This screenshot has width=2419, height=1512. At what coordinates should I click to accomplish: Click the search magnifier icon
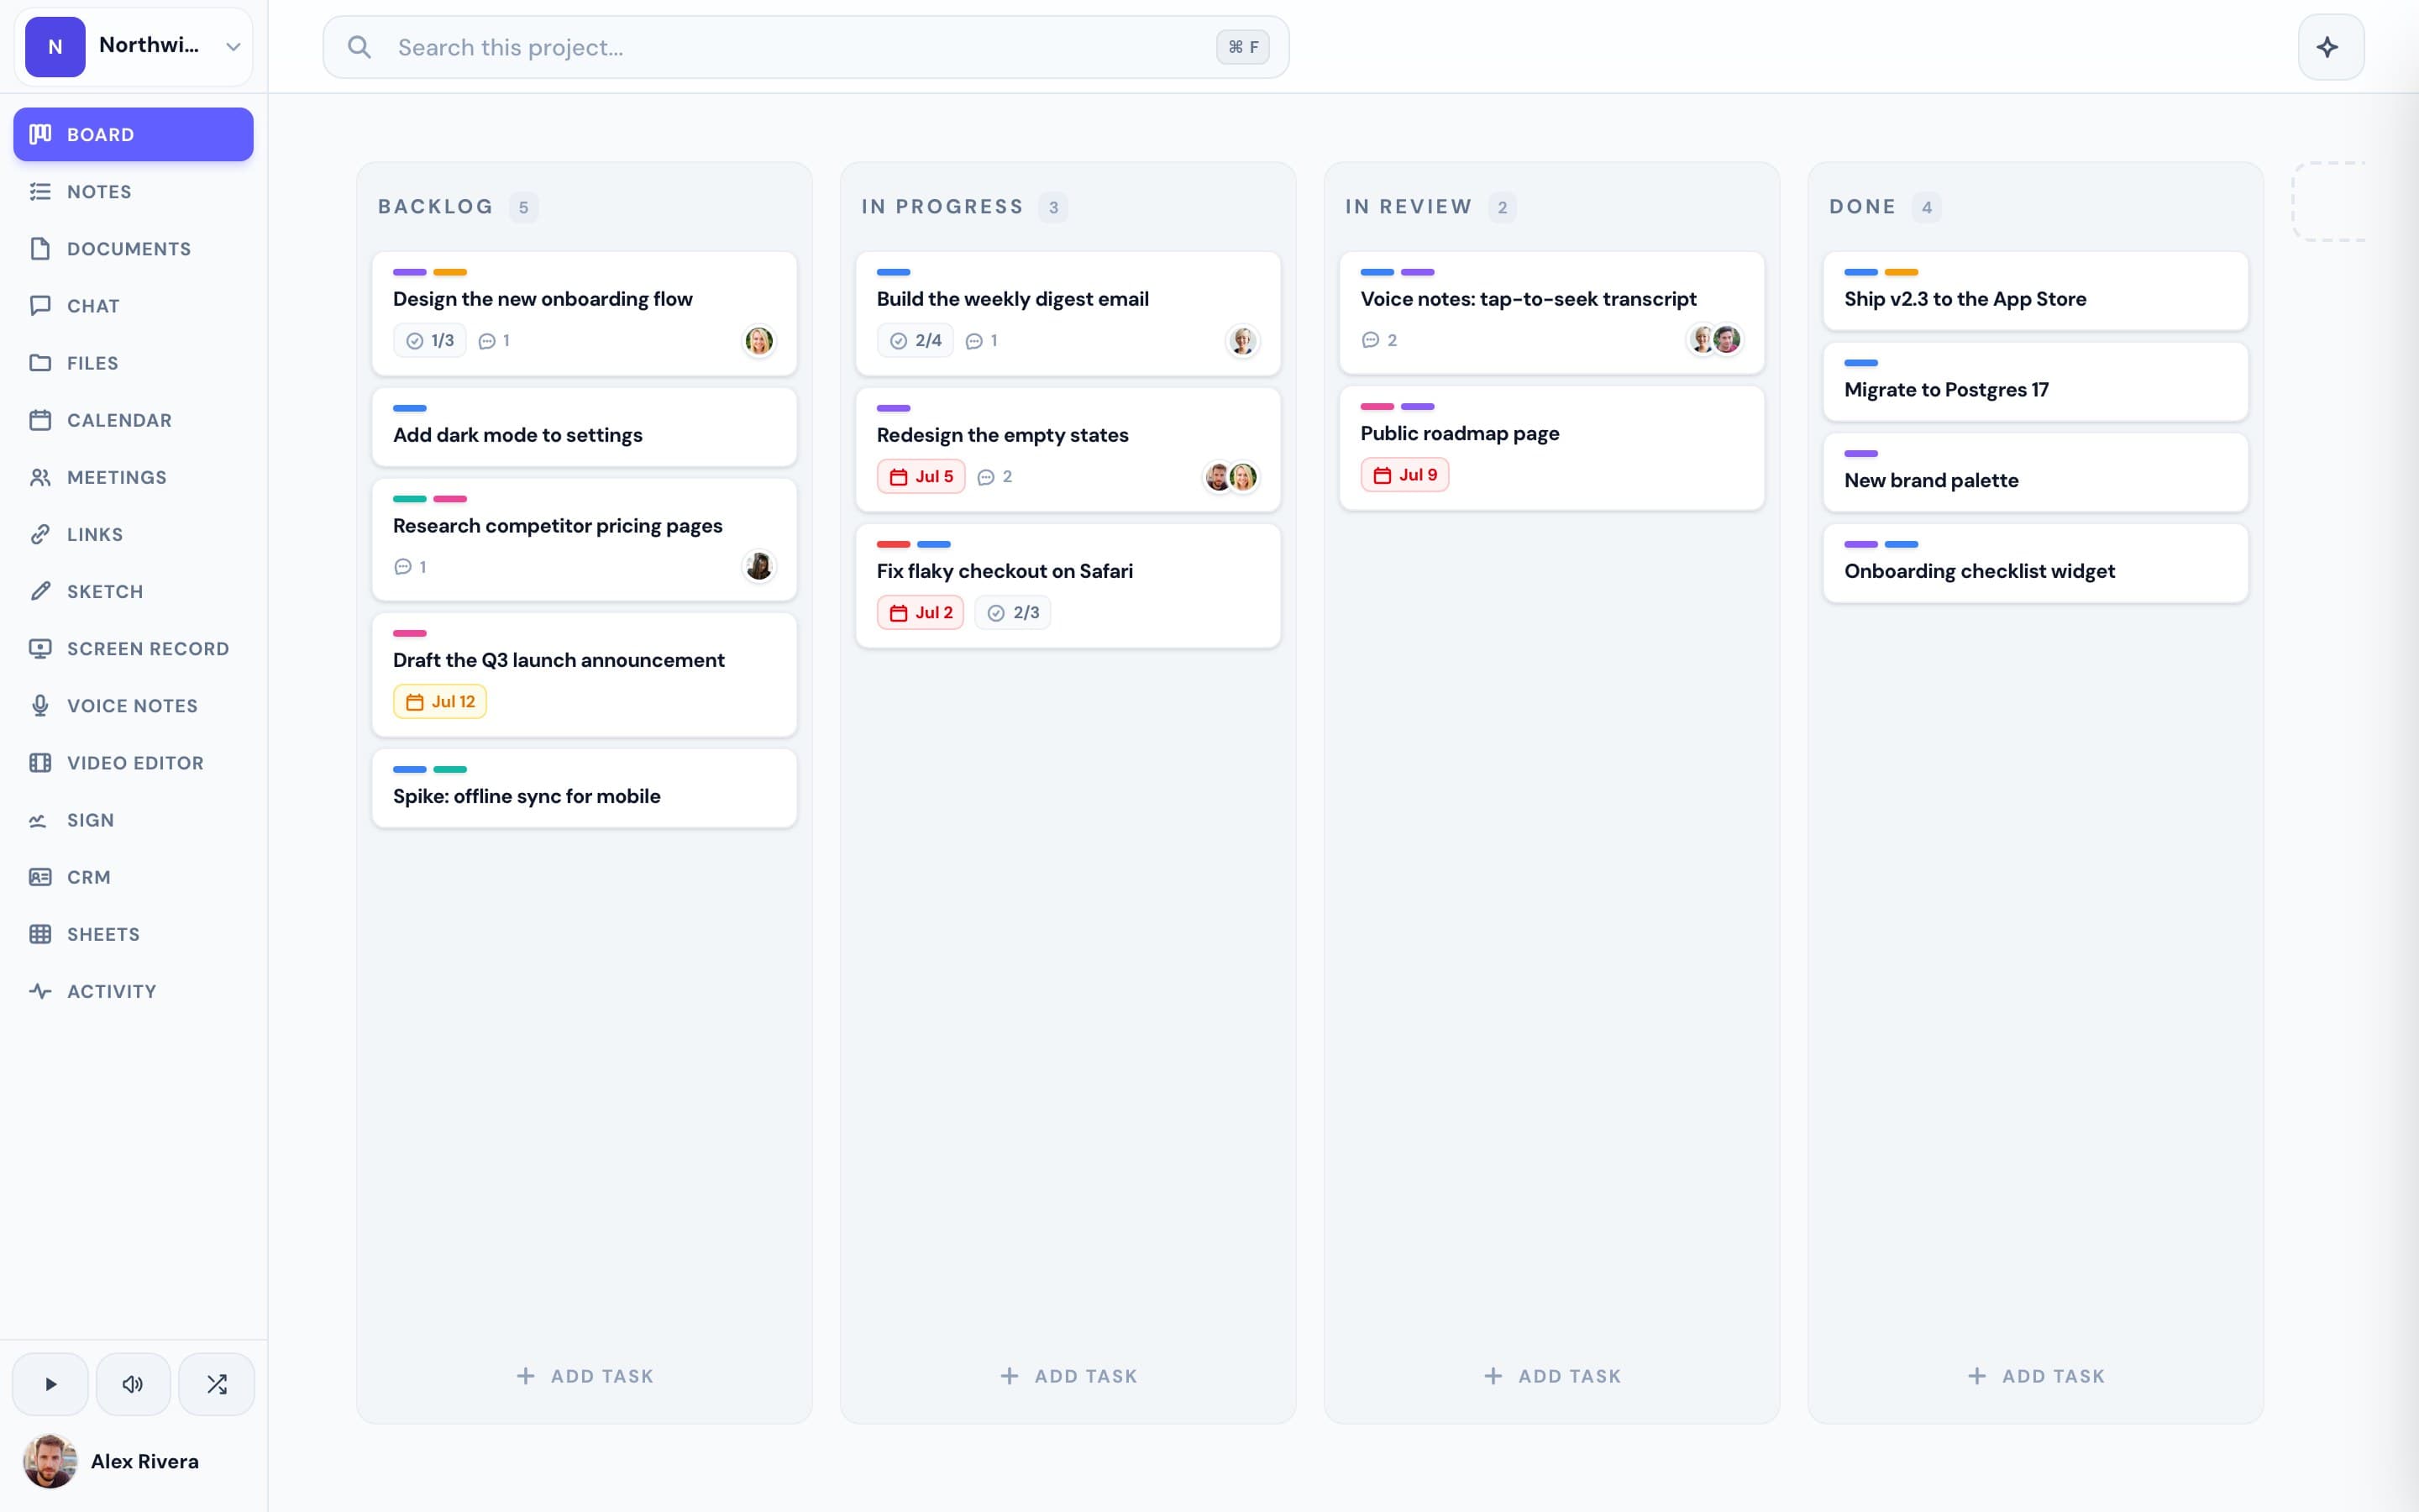(359, 47)
